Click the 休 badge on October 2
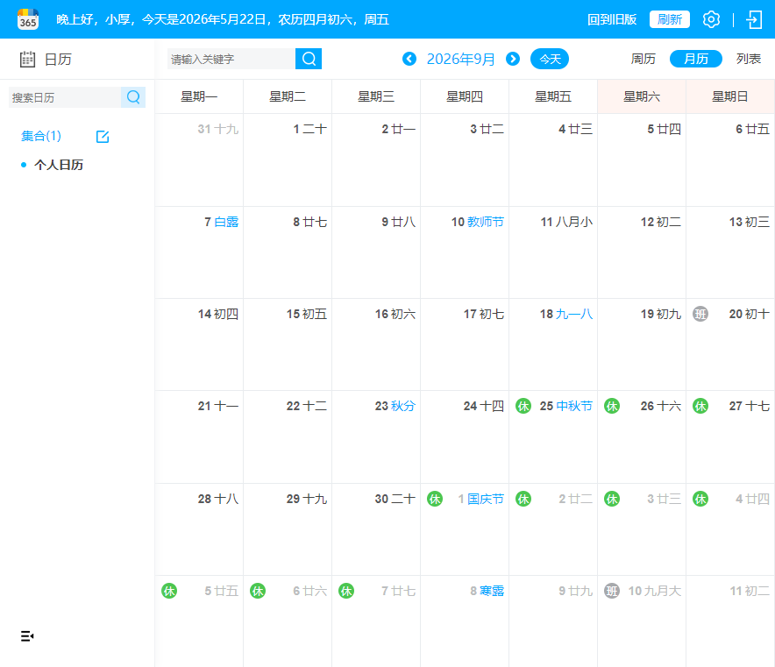The image size is (775, 667). point(523,499)
